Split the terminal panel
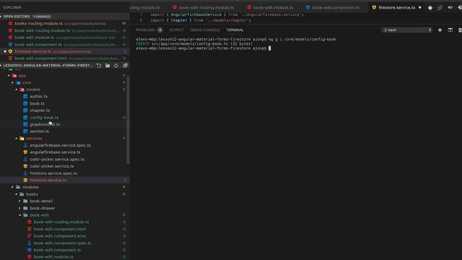 450,30
